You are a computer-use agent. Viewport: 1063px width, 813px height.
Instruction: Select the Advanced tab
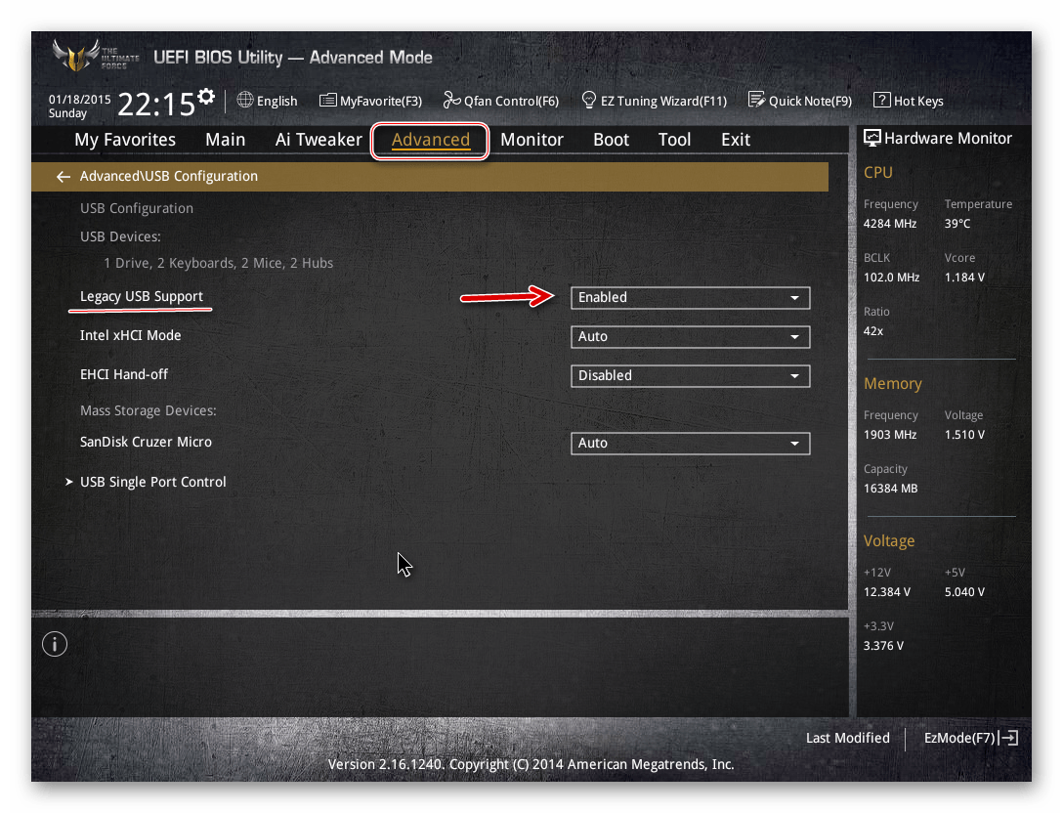click(431, 140)
